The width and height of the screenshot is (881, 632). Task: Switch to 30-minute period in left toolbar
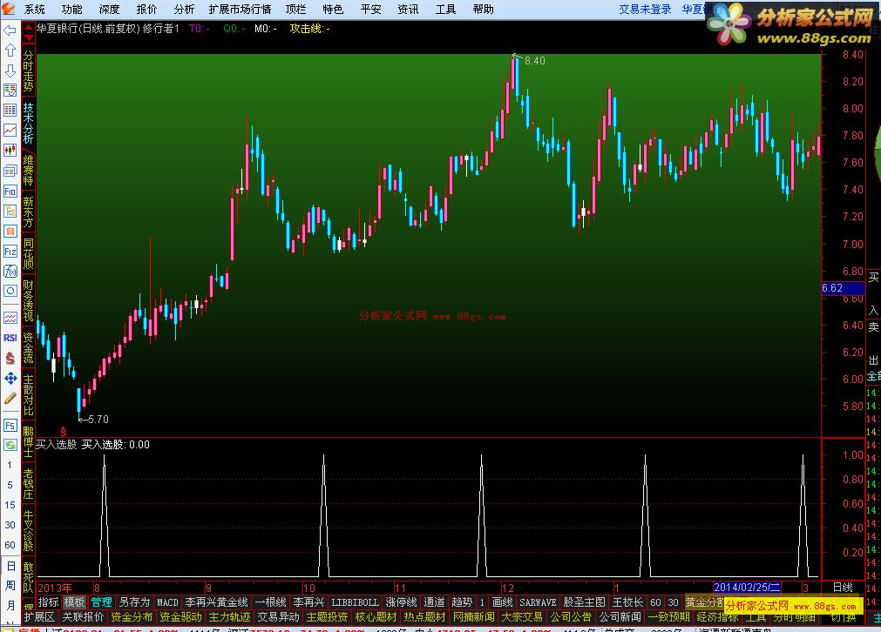click(x=10, y=525)
